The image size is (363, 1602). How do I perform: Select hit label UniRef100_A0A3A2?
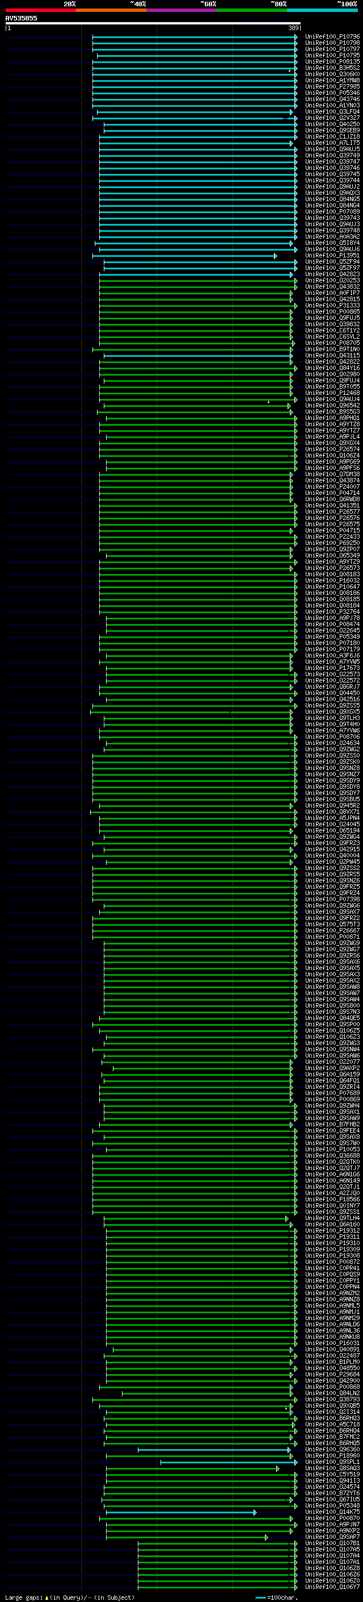coord(332,237)
